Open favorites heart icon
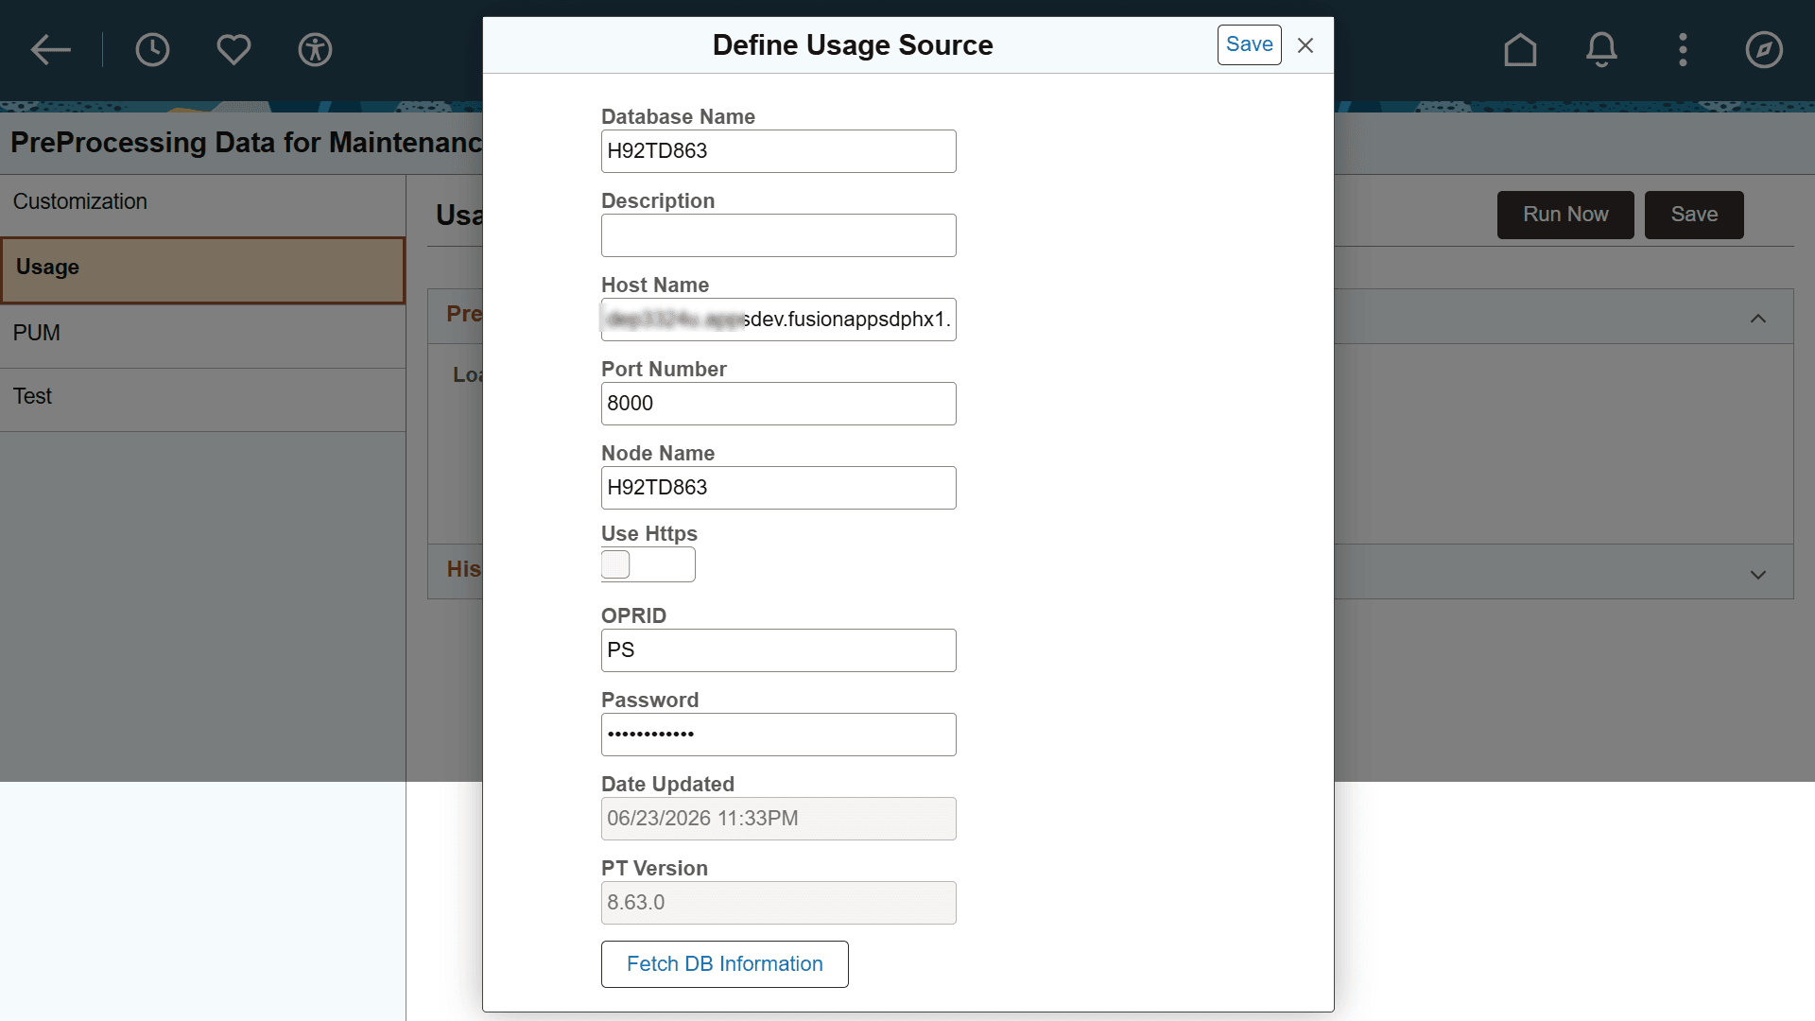Screen dimensions: 1815x1021 click(233, 49)
